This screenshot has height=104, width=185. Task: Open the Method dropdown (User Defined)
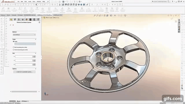[24, 35]
